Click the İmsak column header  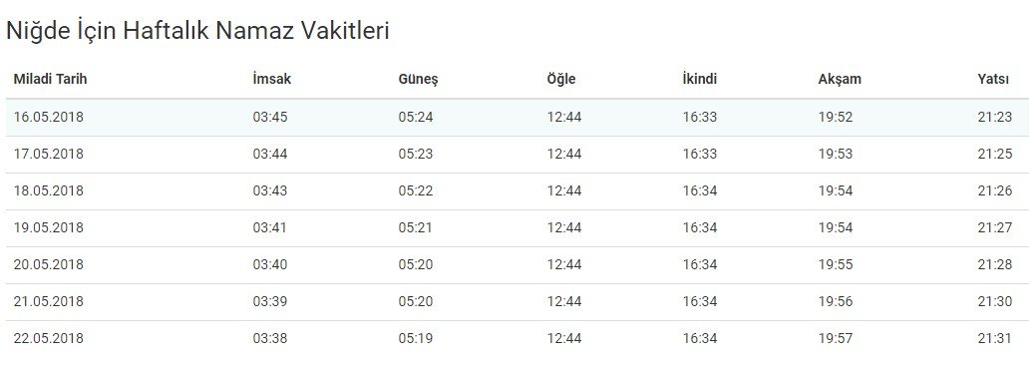pyautogui.click(x=271, y=80)
